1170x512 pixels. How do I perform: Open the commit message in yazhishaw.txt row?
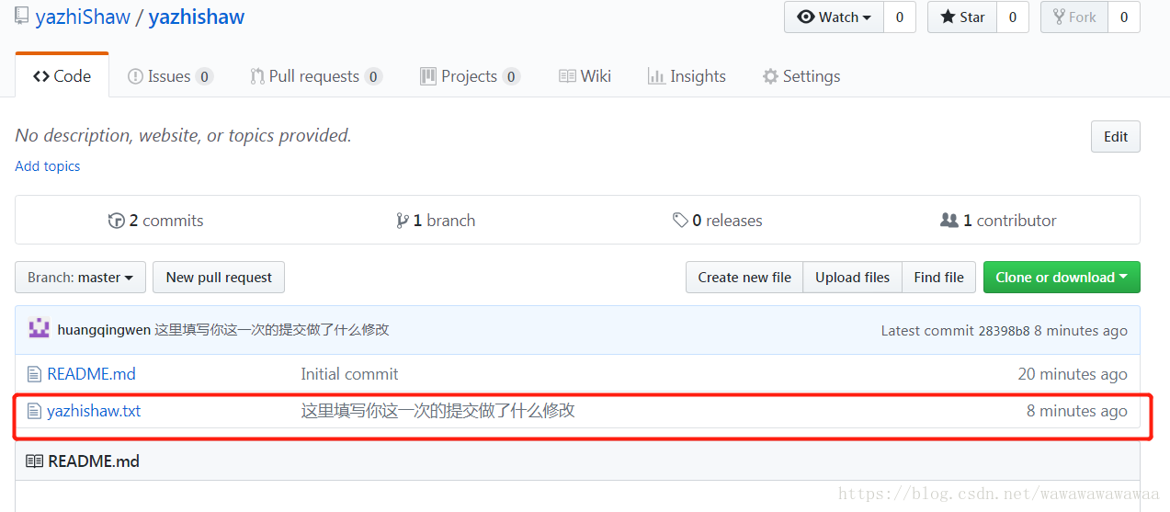(x=437, y=411)
